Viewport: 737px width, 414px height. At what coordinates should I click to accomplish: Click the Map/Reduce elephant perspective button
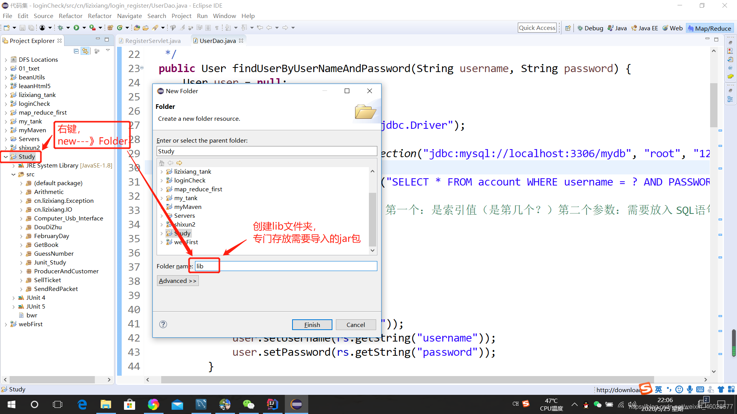(x=709, y=28)
